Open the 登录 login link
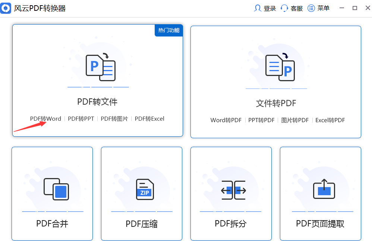Screen dimensions: 372x241 pos(270,8)
